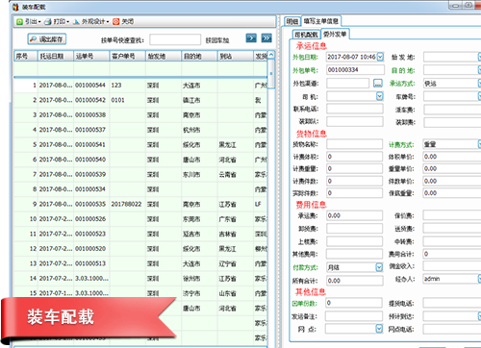Open the 外观设计 appearance design icon
Screen dimensions: 481x348
pos(76,21)
